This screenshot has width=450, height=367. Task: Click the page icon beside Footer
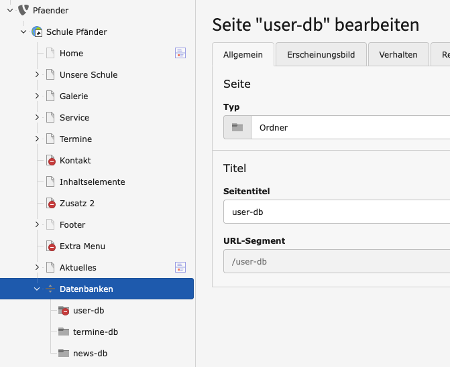click(x=50, y=224)
